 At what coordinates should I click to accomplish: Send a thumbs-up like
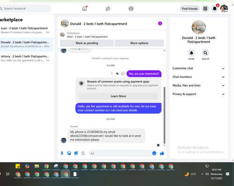pos(162,153)
